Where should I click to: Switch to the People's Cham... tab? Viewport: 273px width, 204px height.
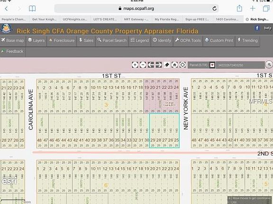[x=14, y=19]
